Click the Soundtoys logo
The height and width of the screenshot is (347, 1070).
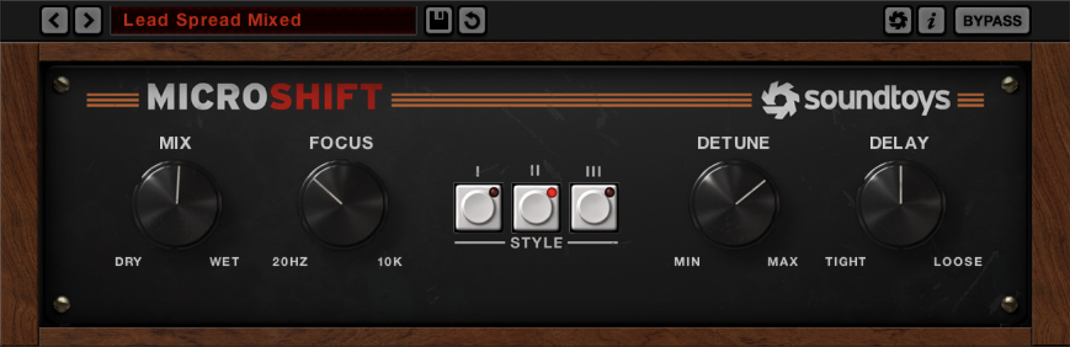coord(855,100)
